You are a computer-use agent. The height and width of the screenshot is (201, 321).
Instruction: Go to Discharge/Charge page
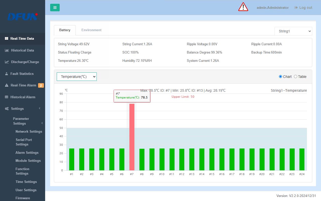click(25, 62)
